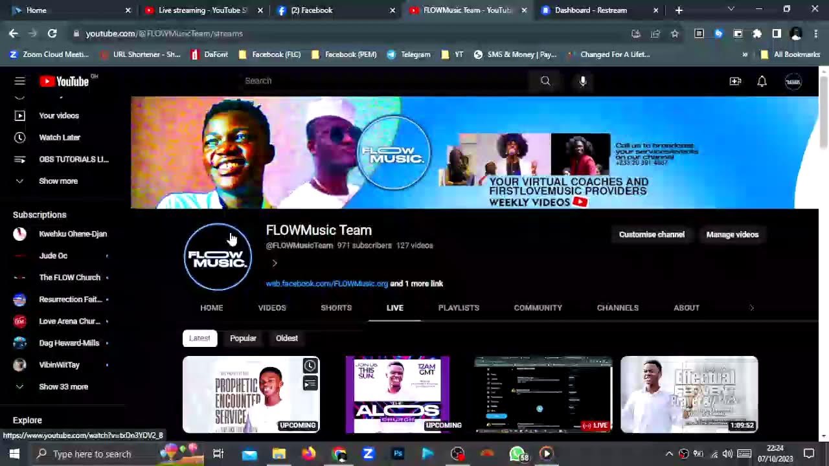Viewport: 829px width, 466px height.
Task: Select the Oldest filter chip
Action: tap(287, 338)
